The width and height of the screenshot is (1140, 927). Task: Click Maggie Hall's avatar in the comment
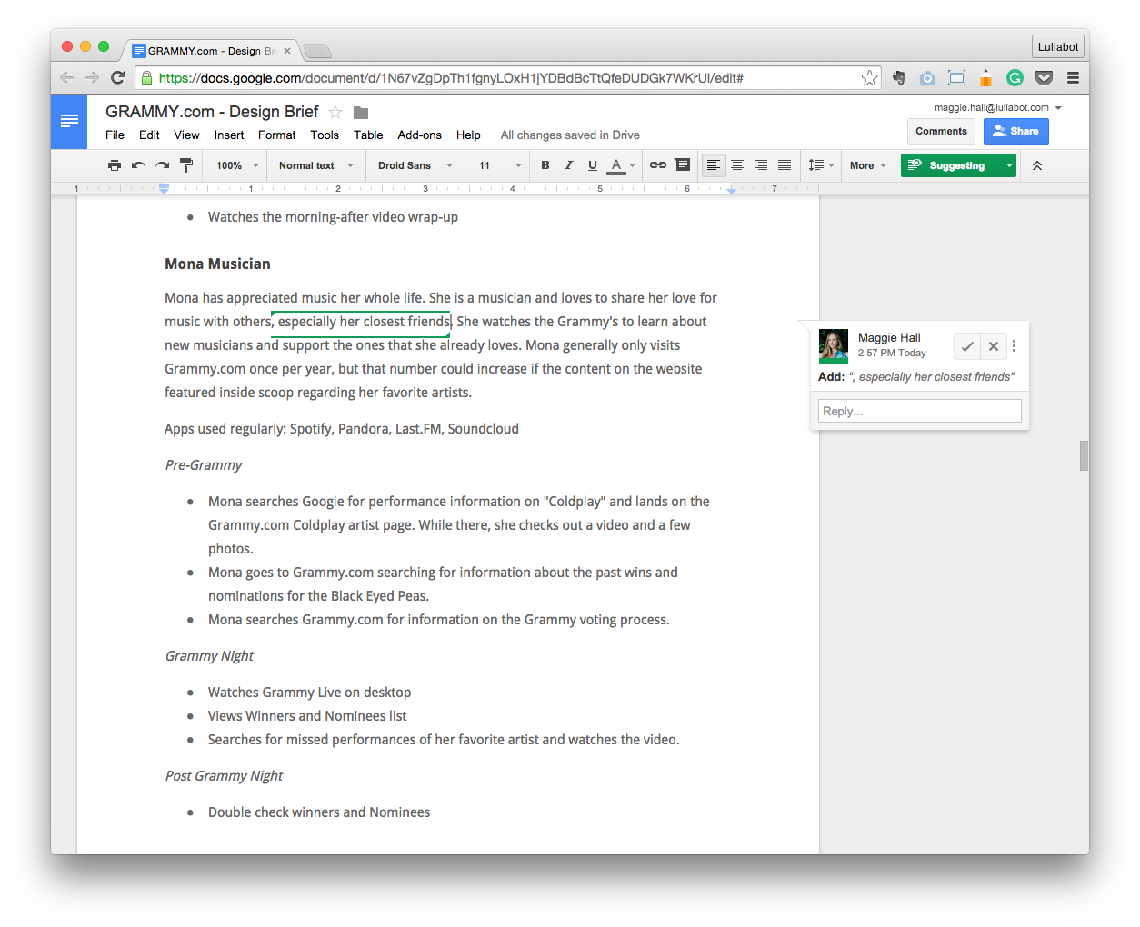point(834,346)
